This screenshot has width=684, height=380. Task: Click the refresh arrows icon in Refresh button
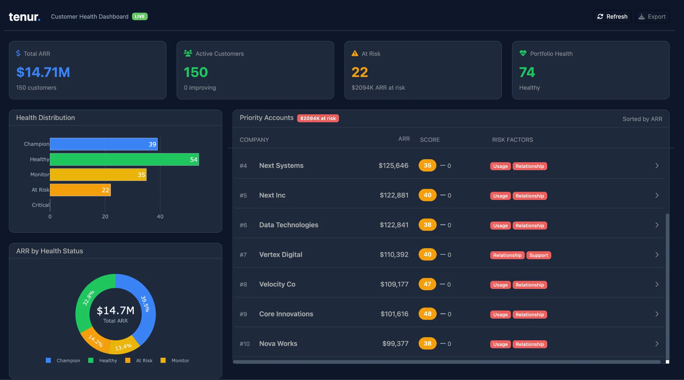[x=601, y=16]
